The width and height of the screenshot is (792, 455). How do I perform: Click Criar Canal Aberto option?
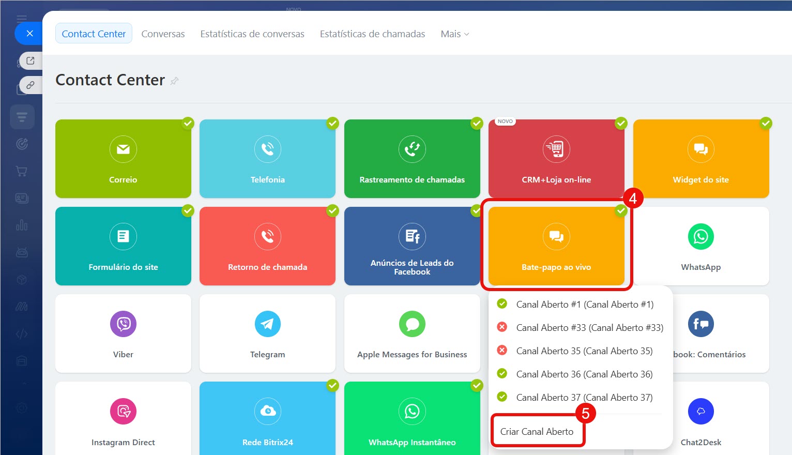[x=537, y=432]
